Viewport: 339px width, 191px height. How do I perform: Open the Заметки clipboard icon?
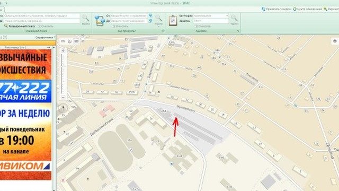click(x=173, y=21)
